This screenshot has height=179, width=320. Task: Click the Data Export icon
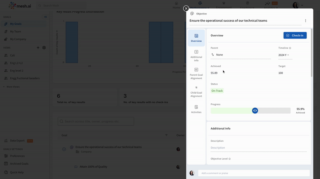coord(6,141)
